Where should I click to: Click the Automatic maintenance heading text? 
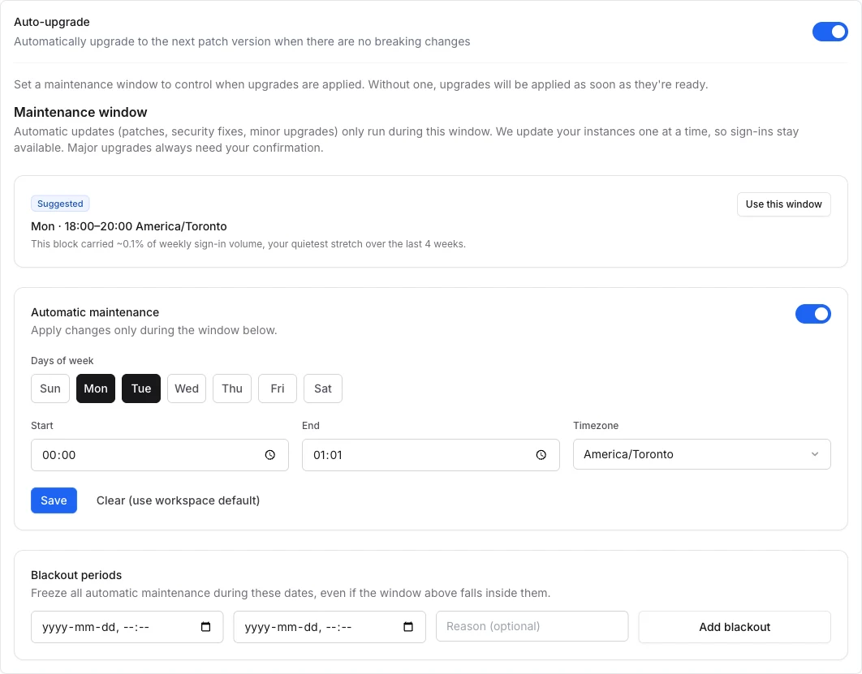tap(95, 312)
